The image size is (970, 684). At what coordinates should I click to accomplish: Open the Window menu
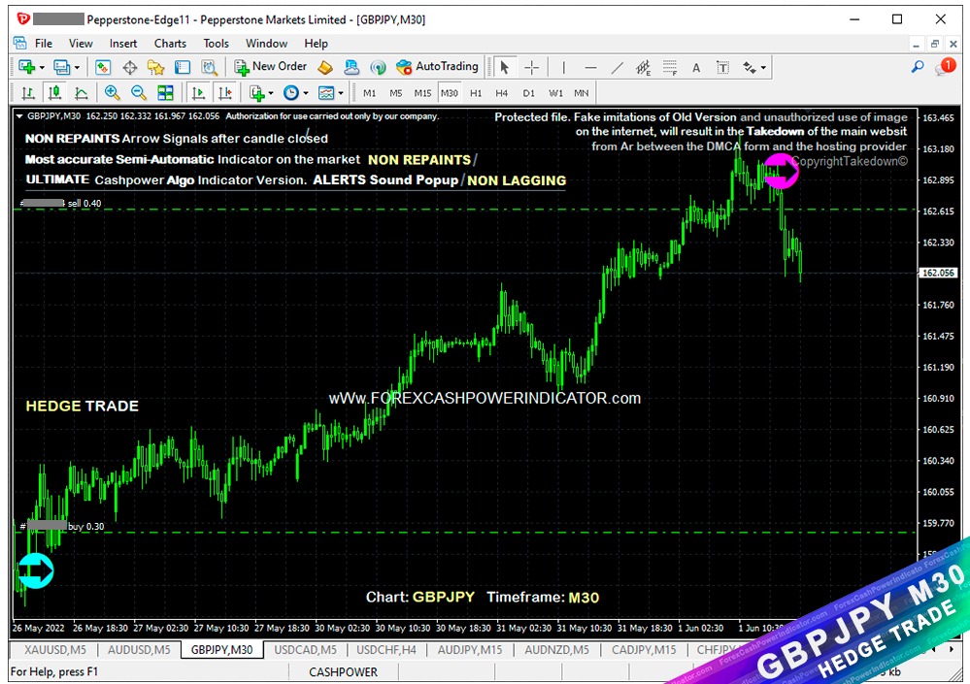click(x=267, y=44)
